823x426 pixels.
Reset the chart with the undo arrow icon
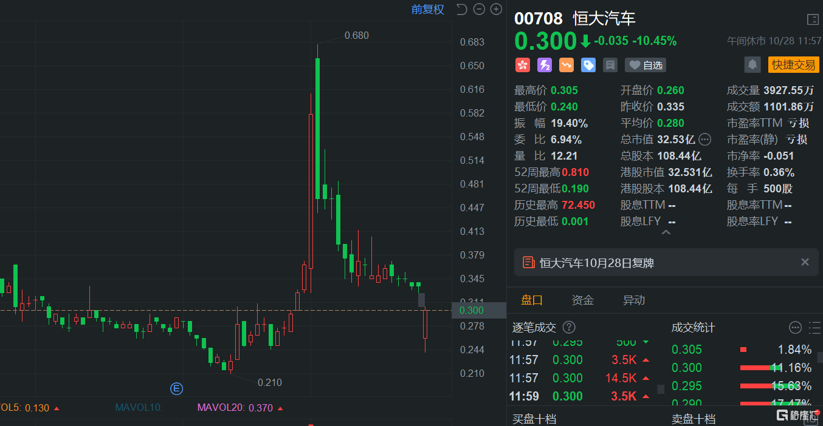pyautogui.click(x=461, y=9)
